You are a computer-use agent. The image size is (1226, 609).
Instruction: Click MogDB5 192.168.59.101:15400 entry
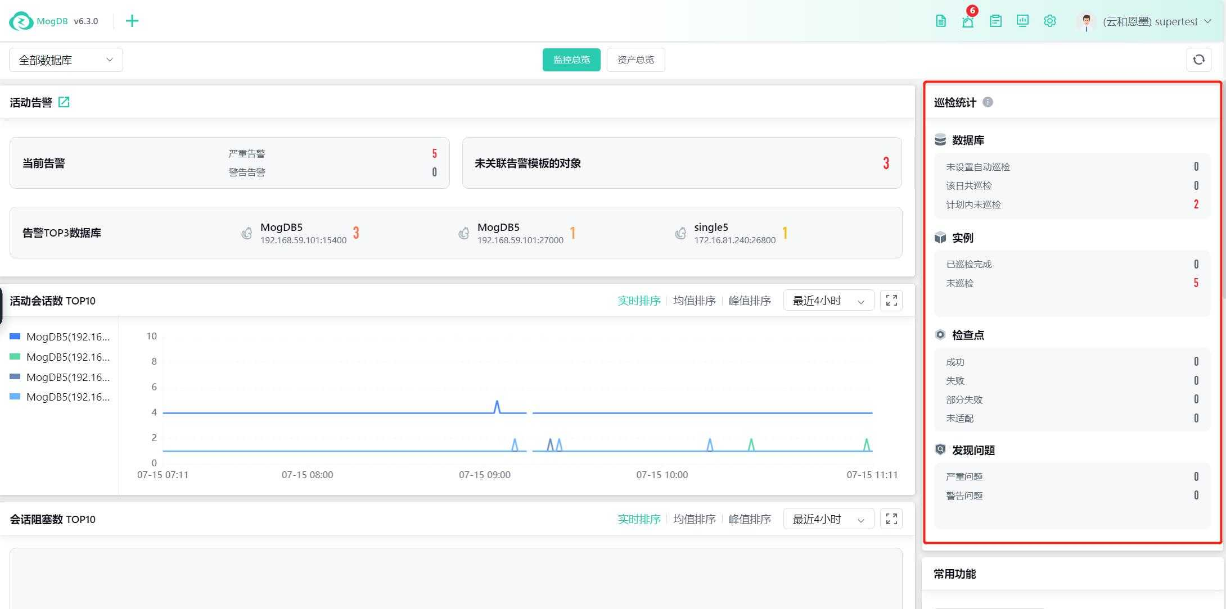click(x=303, y=233)
